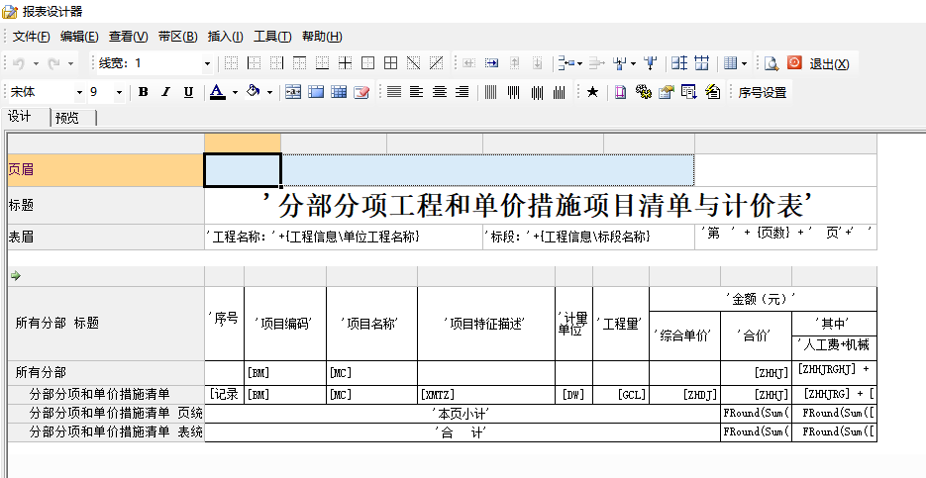Open print preview magnifier icon
Image resolution: width=926 pixels, height=478 pixels.
pos(771,63)
